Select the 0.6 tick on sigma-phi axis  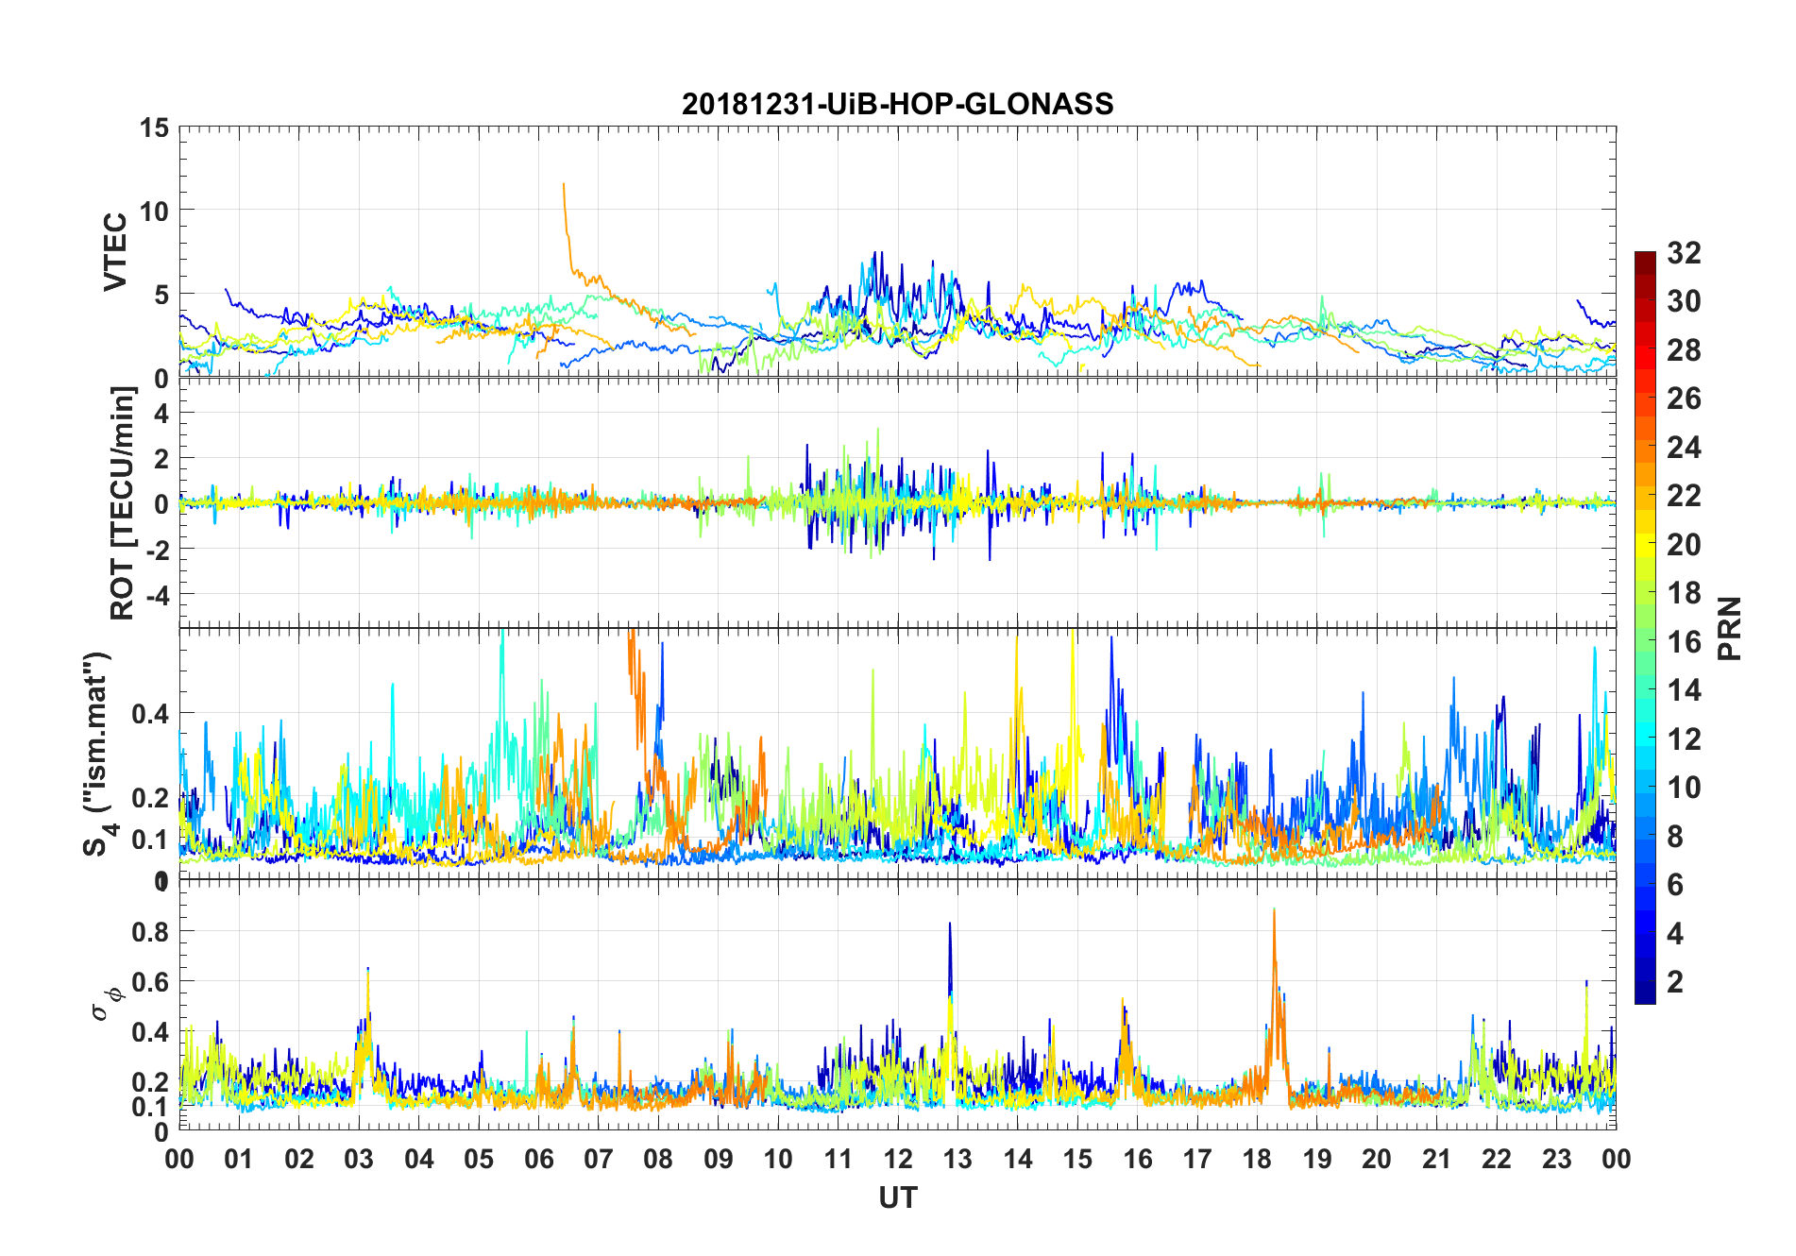coord(151,982)
